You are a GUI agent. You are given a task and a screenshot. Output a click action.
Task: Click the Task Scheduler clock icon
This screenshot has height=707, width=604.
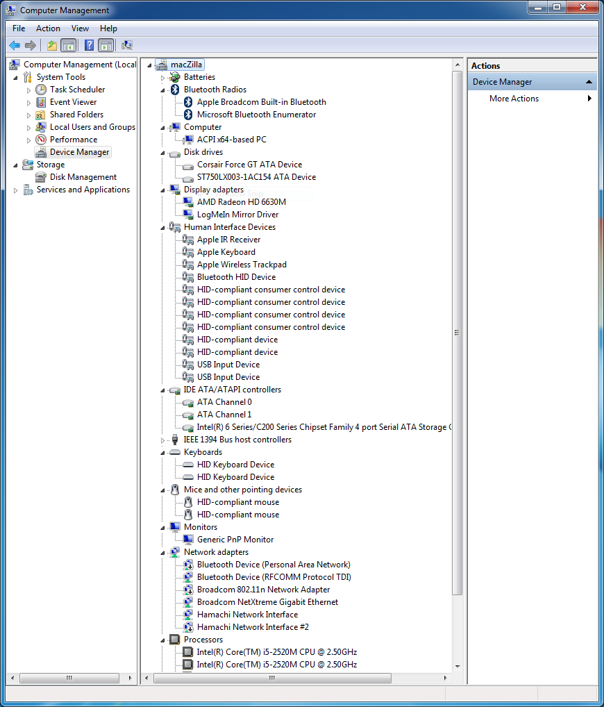pyautogui.click(x=41, y=90)
